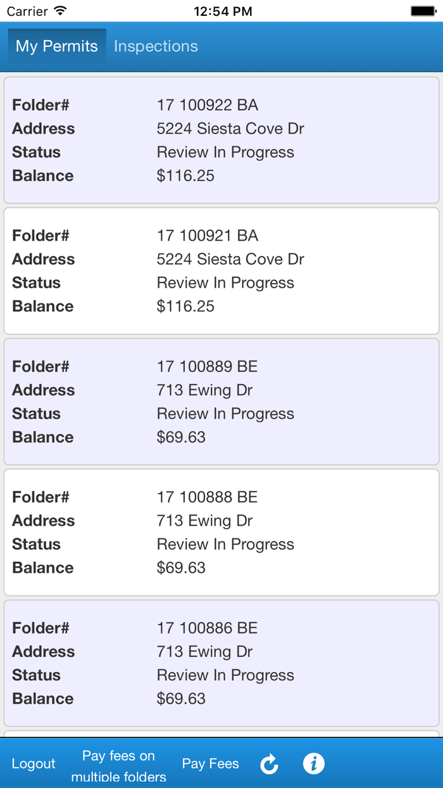Open permit folder 17 100921 BA

click(x=221, y=270)
